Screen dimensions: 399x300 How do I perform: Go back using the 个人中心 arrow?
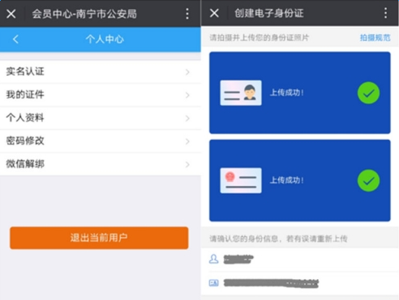click(x=15, y=40)
